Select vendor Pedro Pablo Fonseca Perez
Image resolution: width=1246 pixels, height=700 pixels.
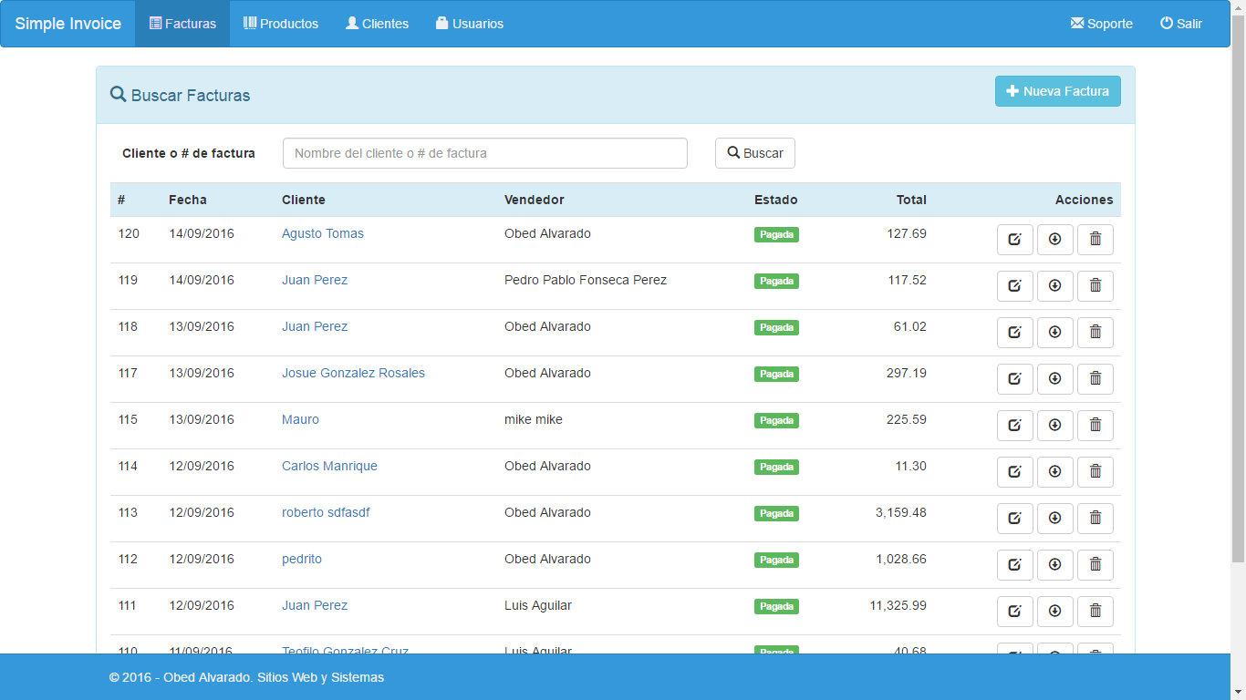click(586, 281)
